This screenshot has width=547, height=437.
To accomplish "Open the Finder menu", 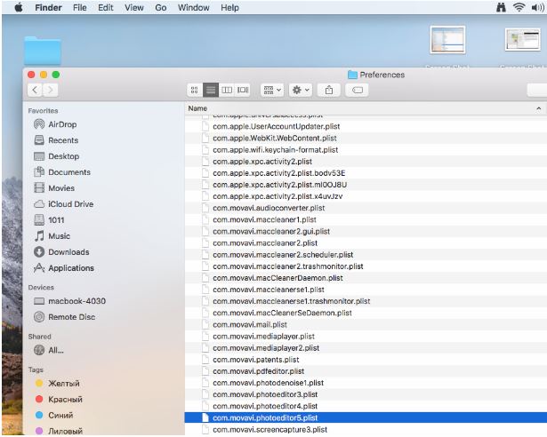I will (48, 8).
